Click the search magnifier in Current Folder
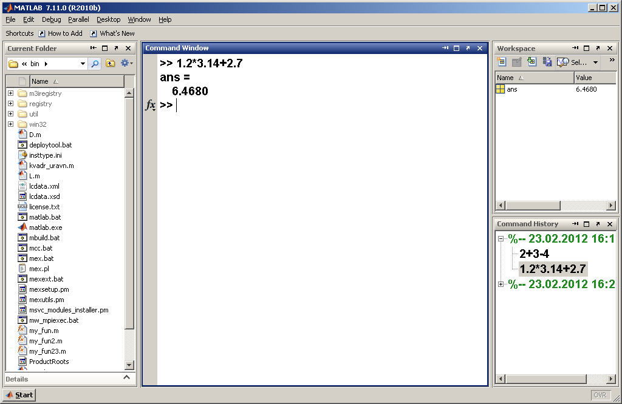This screenshot has width=622, height=404. coord(95,63)
